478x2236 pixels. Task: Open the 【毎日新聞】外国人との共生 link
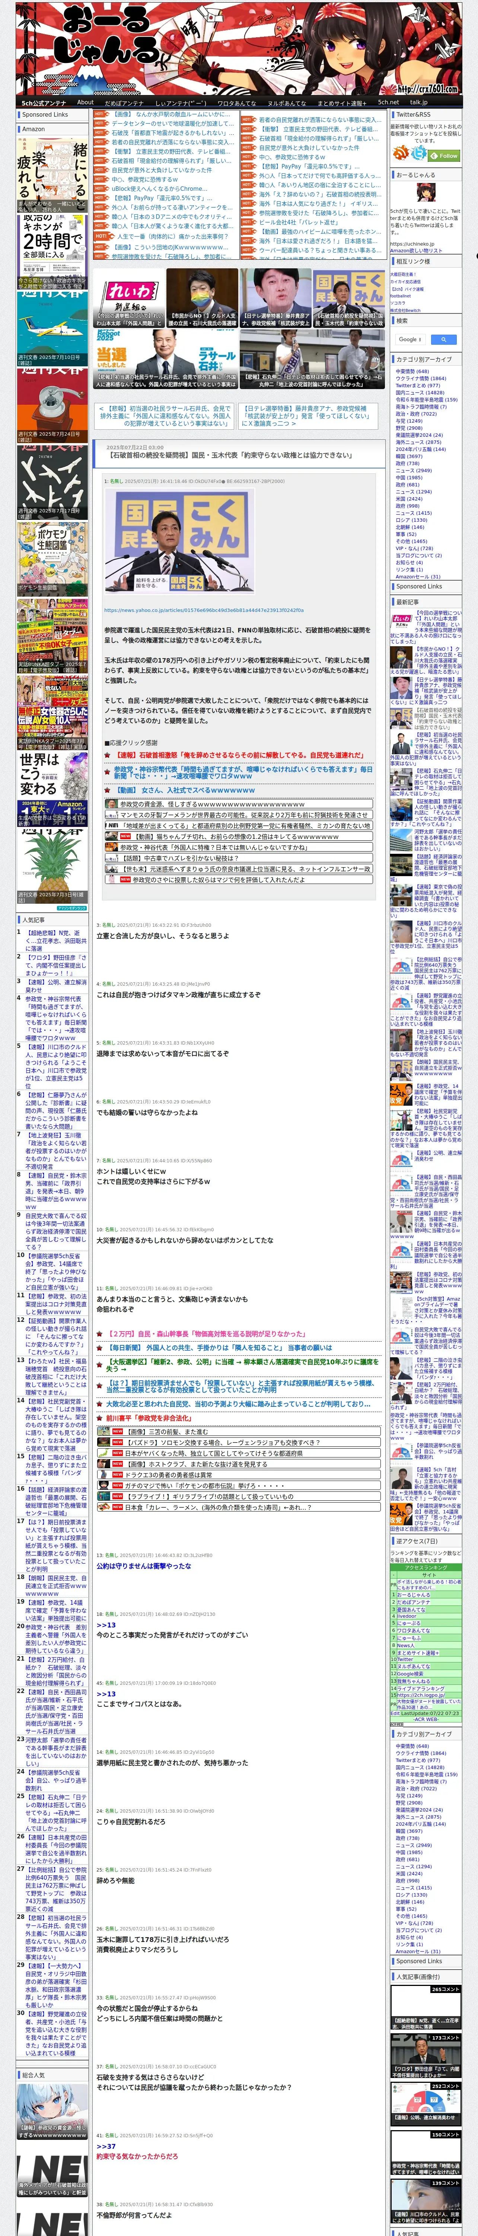coord(220,1347)
